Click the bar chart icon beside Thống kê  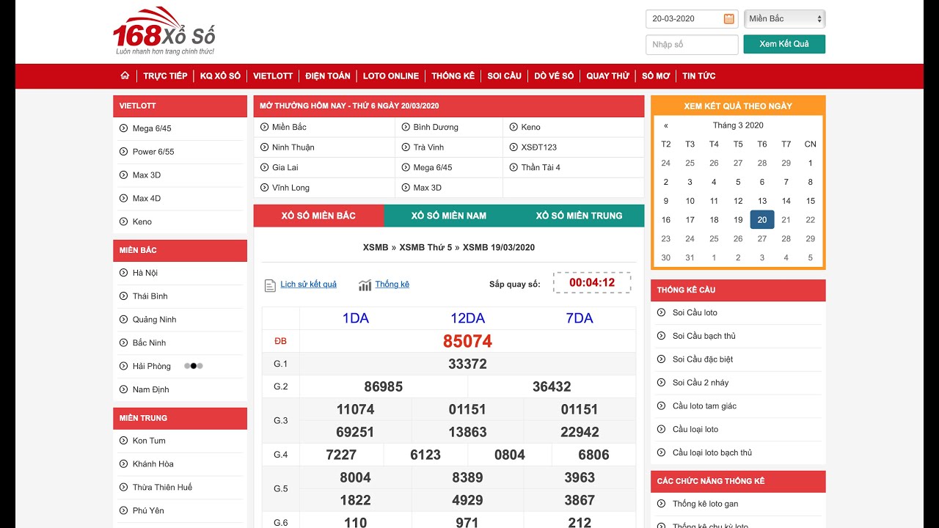365,285
